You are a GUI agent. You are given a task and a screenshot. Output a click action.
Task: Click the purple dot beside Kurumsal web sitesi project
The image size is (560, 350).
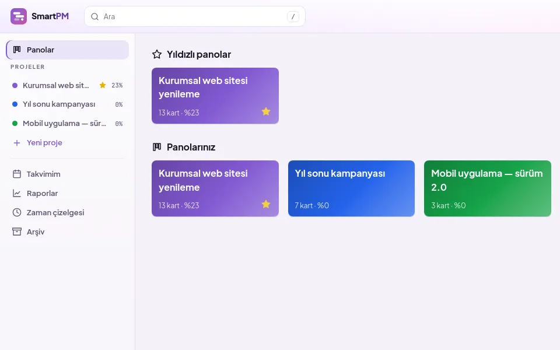[15, 85]
